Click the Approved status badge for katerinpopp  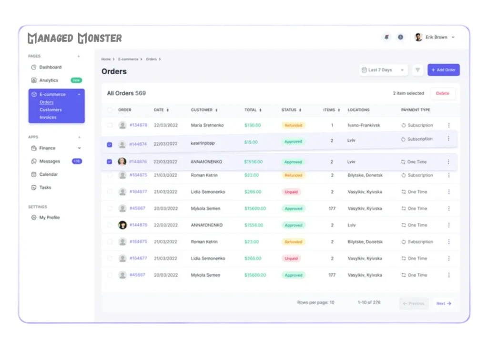click(293, 142)
